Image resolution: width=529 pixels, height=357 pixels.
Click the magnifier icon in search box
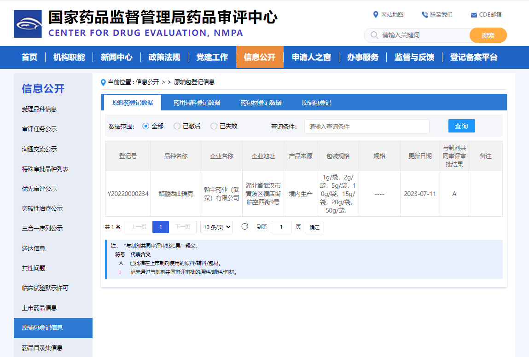click(x=374, y=35)
